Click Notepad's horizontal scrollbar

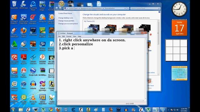point(101,100)
